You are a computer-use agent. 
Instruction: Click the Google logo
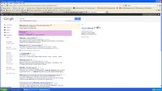click(x=9, y=19)
